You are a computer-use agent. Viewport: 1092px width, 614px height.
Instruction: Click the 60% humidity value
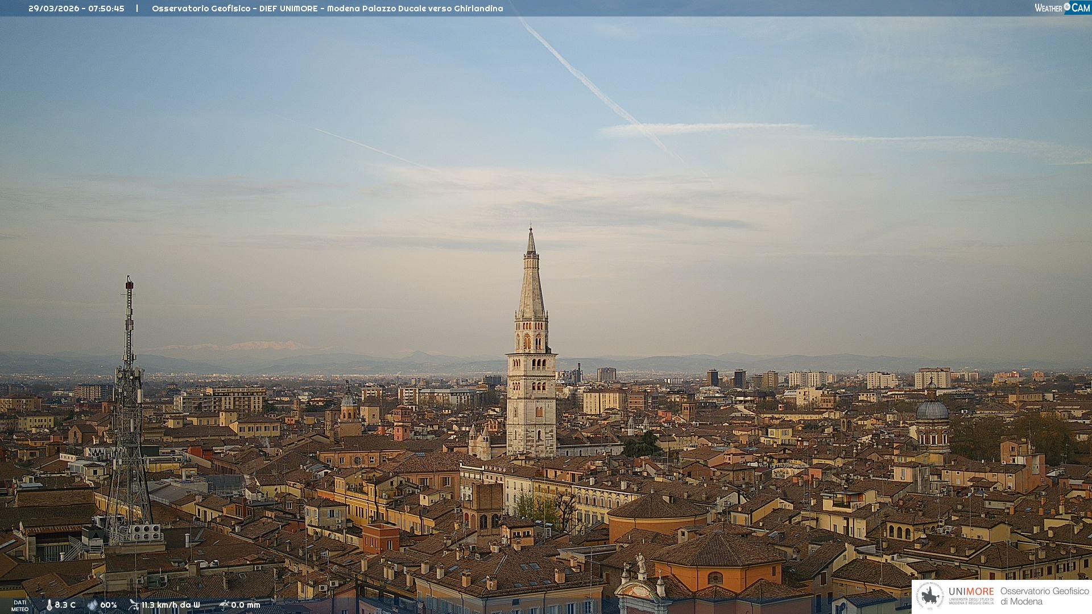coord(109,605)
